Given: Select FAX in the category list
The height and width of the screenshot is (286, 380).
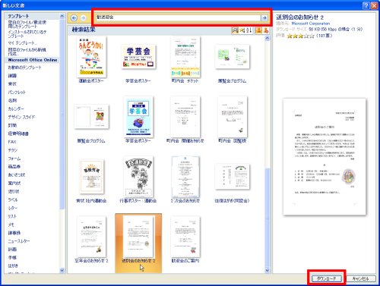Looking at the screenshot, I should [x=12, y=142].
